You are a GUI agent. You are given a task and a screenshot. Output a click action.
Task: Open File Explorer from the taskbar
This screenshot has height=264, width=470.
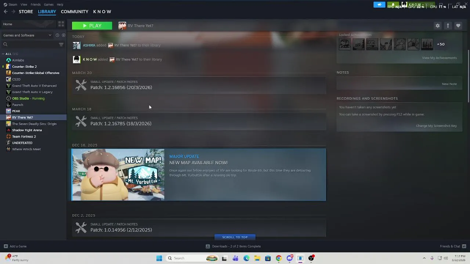pos(257,258)
